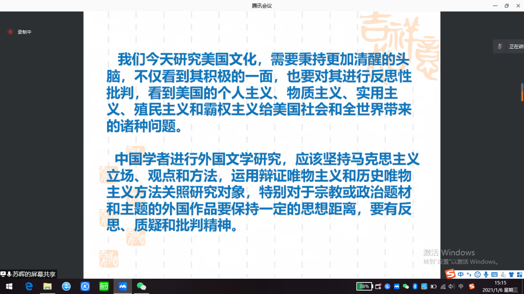Toggle Sogou punctuation mode on the IME bar
This screenshot has width=524, height=294.
[x=469, y=275]
